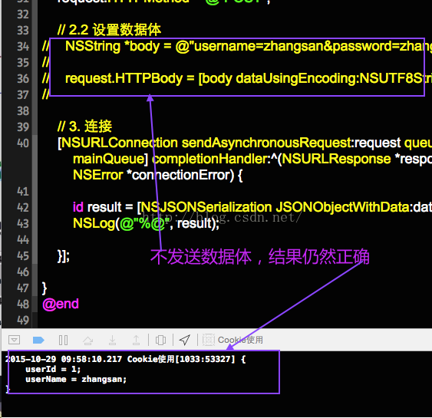The height and width of the screenshot is (418, 432).
Task: Click the Step Into debug icon
Action: (x=112, y=340)
